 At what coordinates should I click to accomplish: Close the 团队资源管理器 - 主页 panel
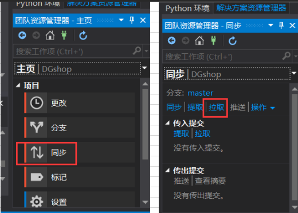click(143, 20)
